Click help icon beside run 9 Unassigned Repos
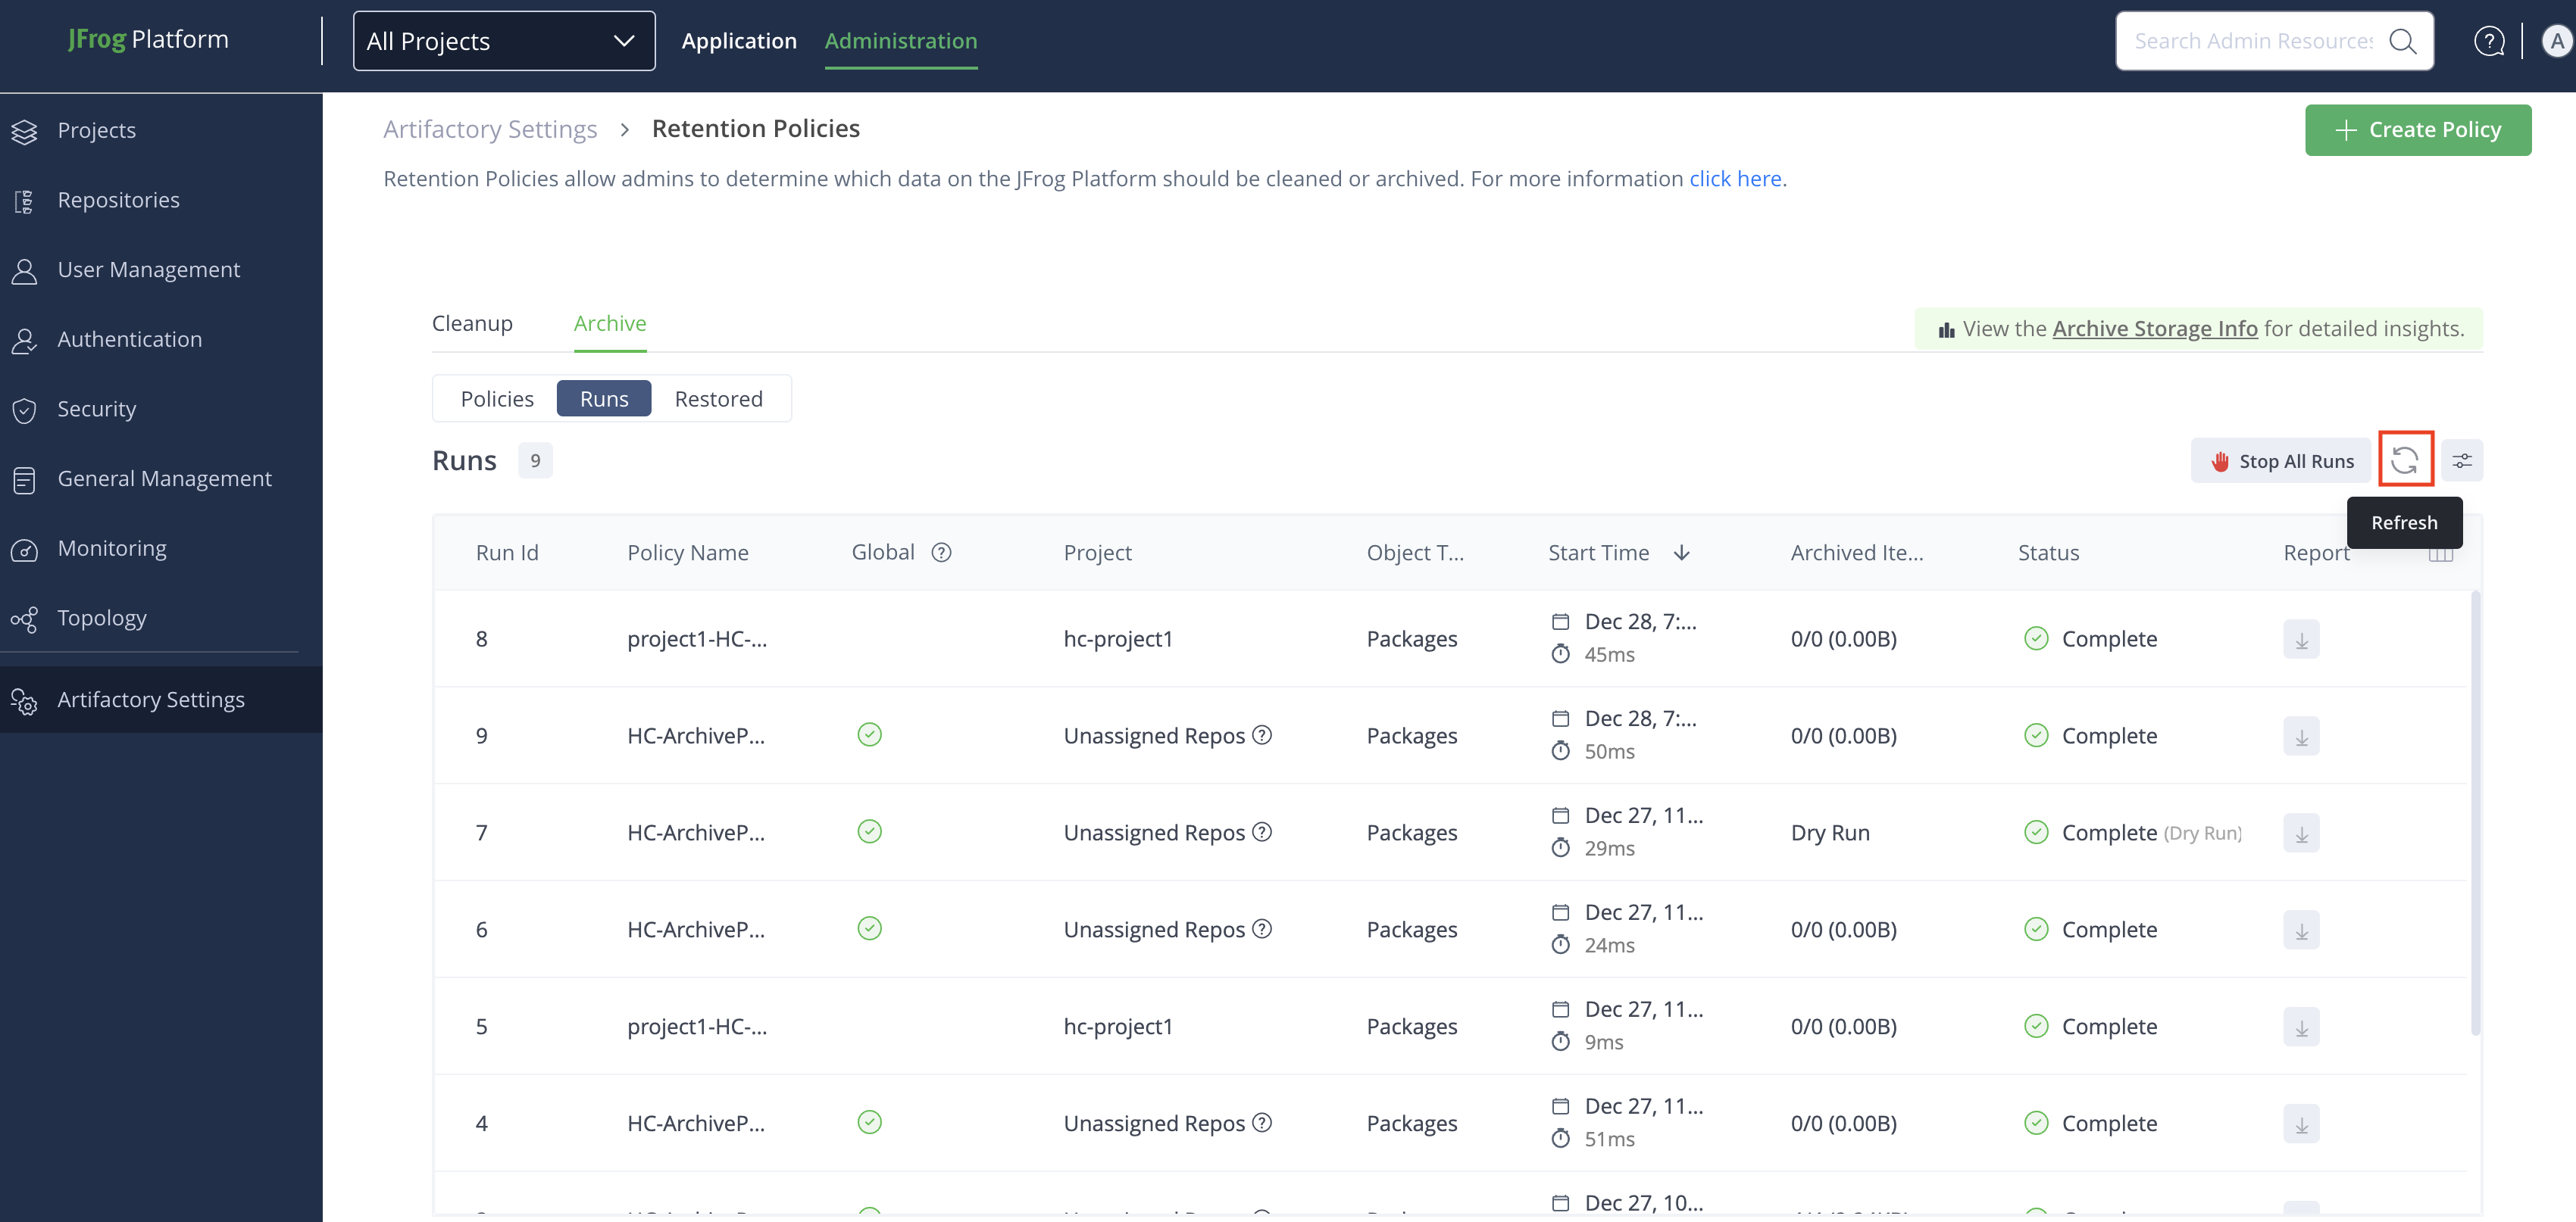2576x1222 pixels. pos(1263,735)
